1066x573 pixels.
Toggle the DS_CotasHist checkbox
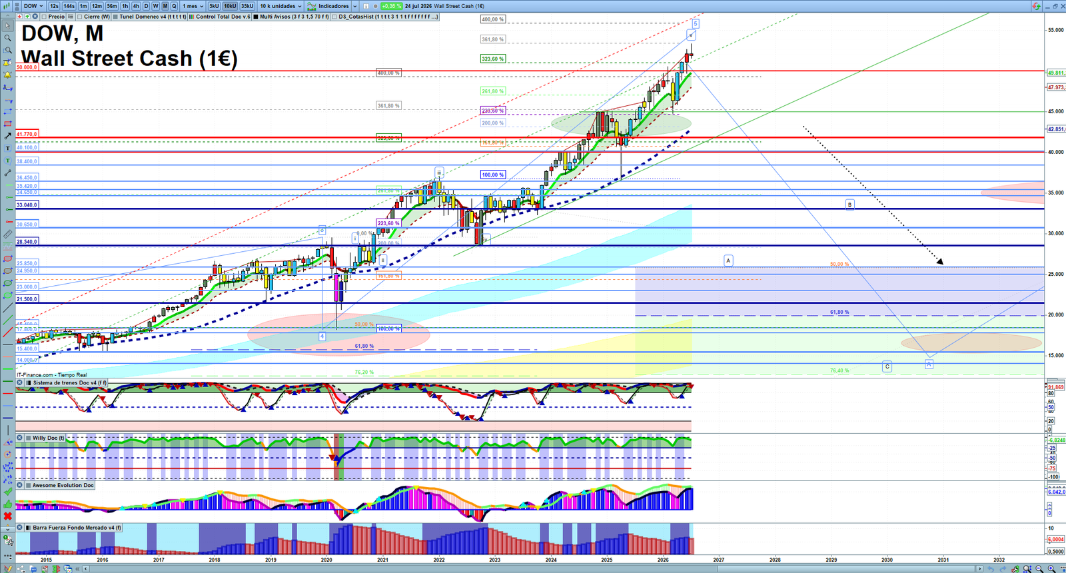tap(334, 17)
